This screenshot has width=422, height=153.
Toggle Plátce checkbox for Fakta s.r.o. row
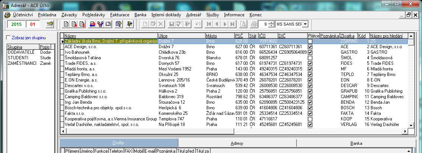[310, 113]
